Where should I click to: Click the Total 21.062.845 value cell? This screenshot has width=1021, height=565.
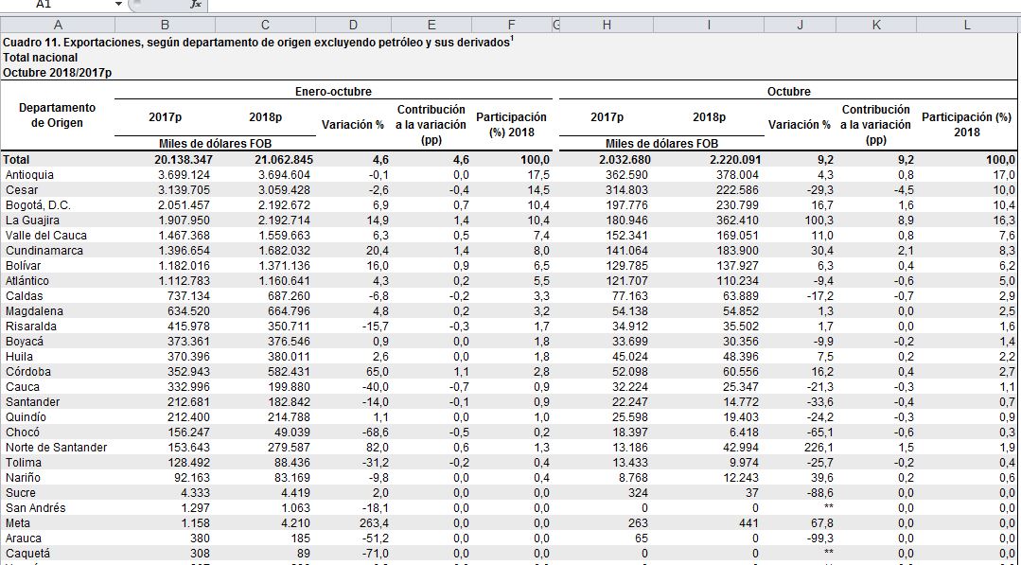[265, 160]
